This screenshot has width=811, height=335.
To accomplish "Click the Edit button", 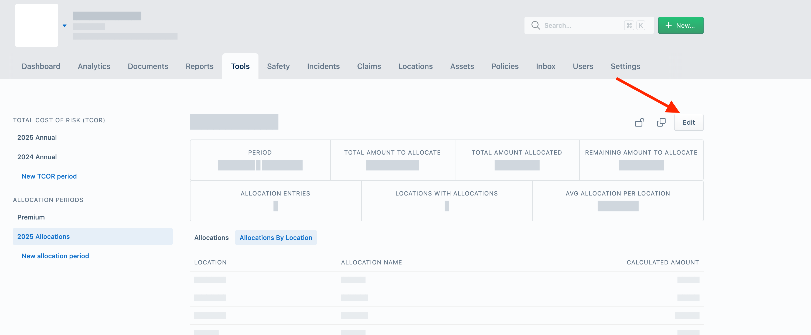I will pos(689,122).
